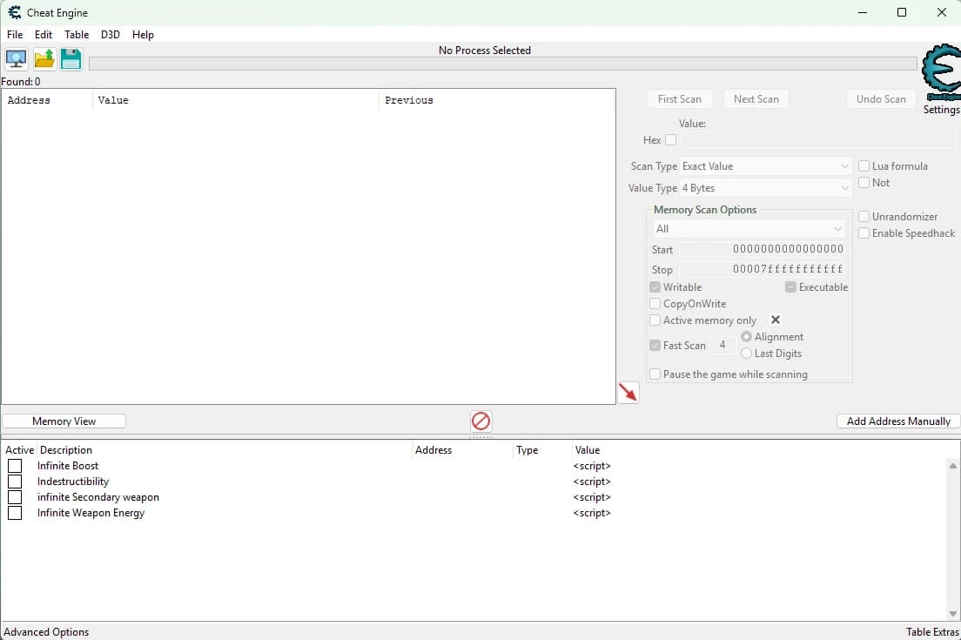Open the process list computer icon

(16, 59)
